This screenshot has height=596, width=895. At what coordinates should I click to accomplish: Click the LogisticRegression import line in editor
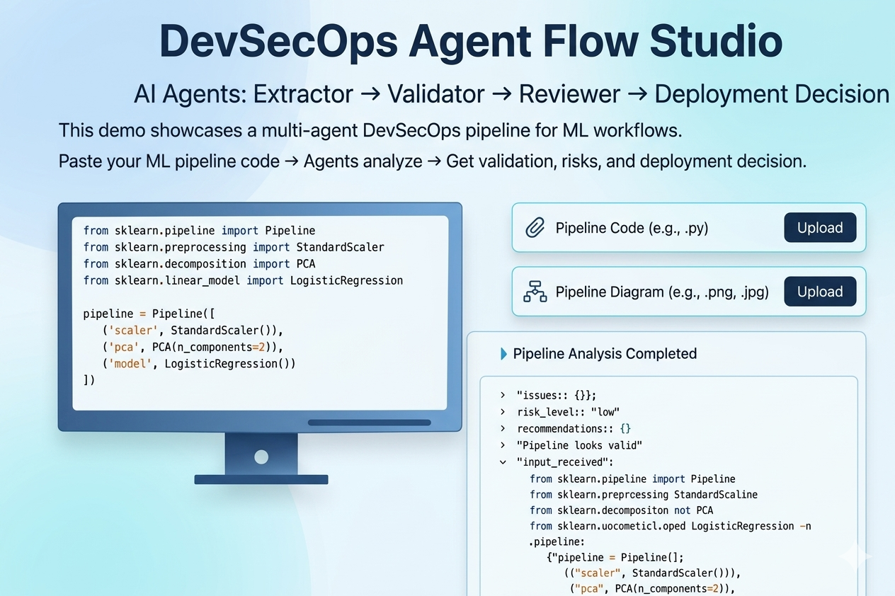pyautogui.click(x=243, y=280)
